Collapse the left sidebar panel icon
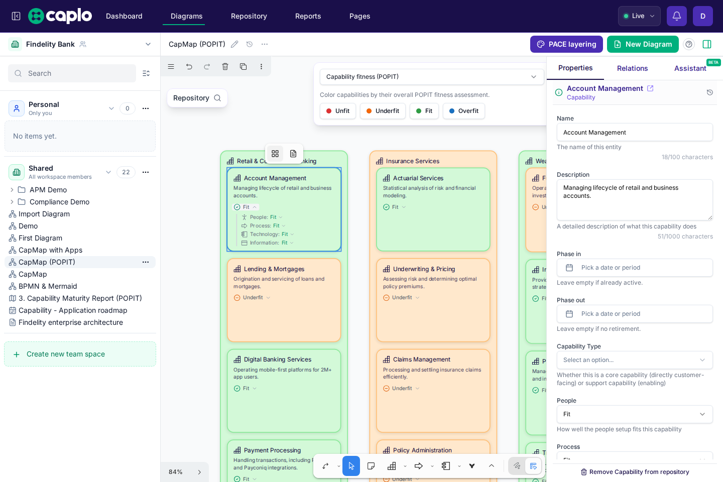 point(16,16)
